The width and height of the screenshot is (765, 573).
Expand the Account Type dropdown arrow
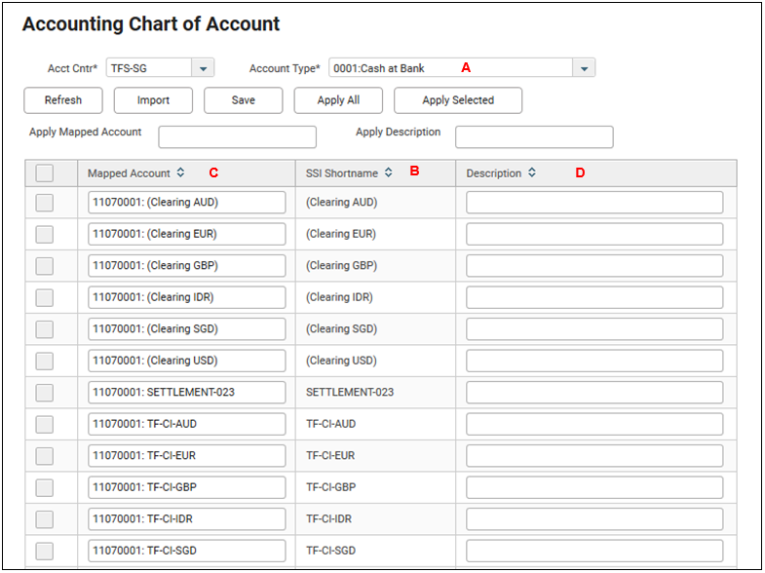[x=583, y=69]
